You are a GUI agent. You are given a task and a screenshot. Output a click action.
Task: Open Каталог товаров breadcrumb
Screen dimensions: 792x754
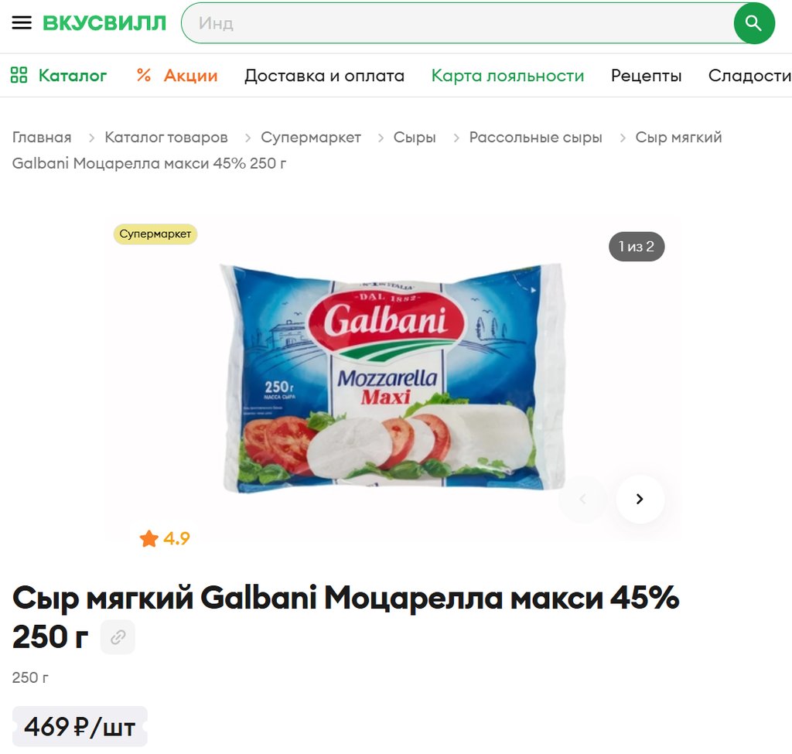pos(166,138)
